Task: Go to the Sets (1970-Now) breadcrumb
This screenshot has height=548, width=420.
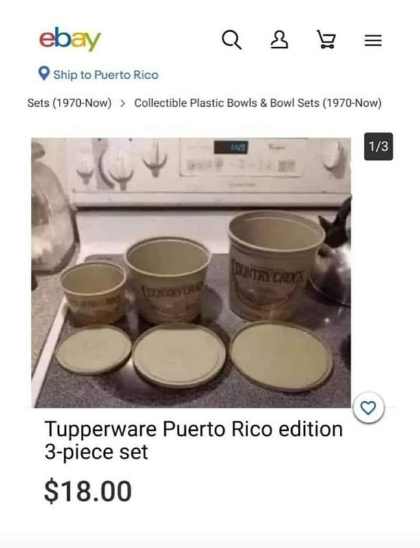Action: click(x=69, y=103)
